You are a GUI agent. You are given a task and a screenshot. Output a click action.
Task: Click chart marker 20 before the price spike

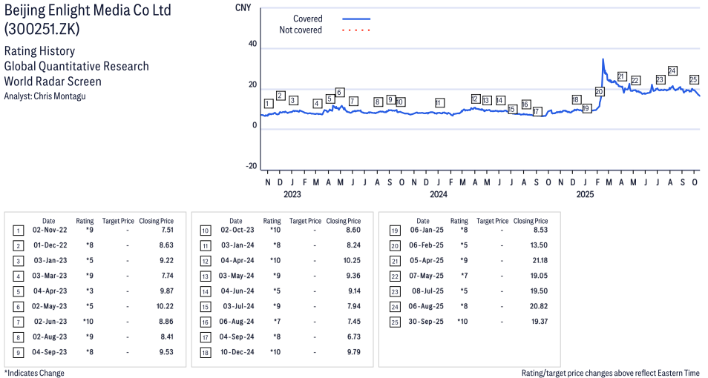coord(599,91)
